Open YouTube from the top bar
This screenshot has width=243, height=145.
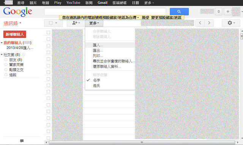point(73,3)
